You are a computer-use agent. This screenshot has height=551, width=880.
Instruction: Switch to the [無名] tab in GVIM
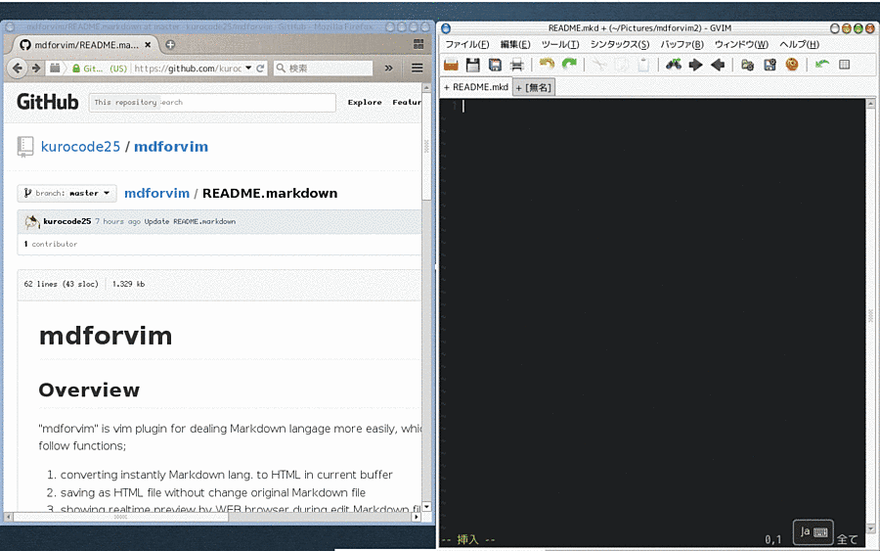tap(534, 88)
